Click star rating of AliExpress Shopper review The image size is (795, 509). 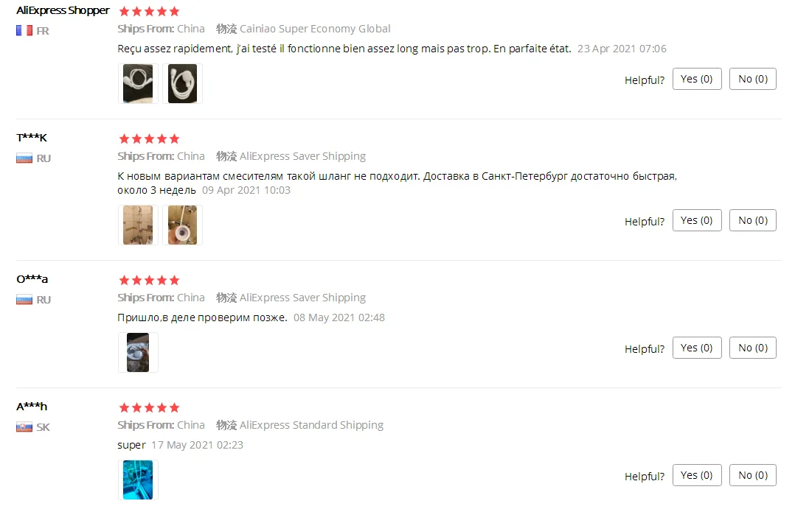(149, 11)
